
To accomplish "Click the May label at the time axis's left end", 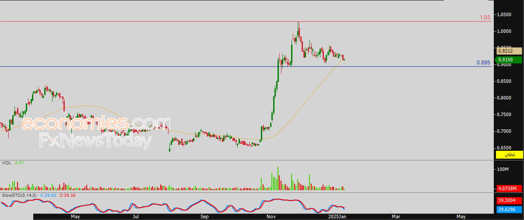I will click(x=76, y=217).
